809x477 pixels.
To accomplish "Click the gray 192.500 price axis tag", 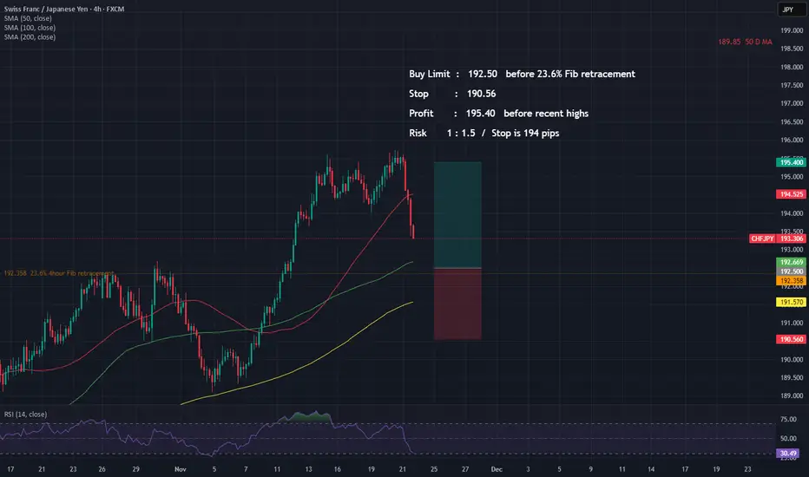I will coord(791,271).
